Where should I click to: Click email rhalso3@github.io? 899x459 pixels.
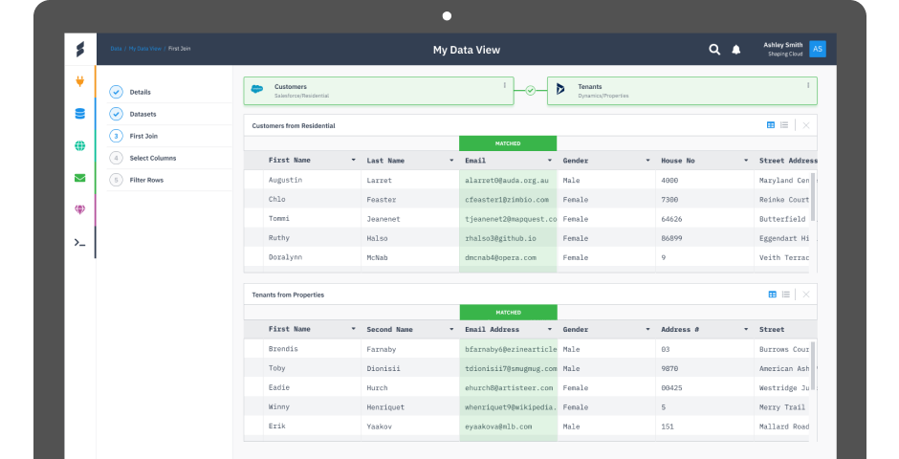tap(500, 238)
